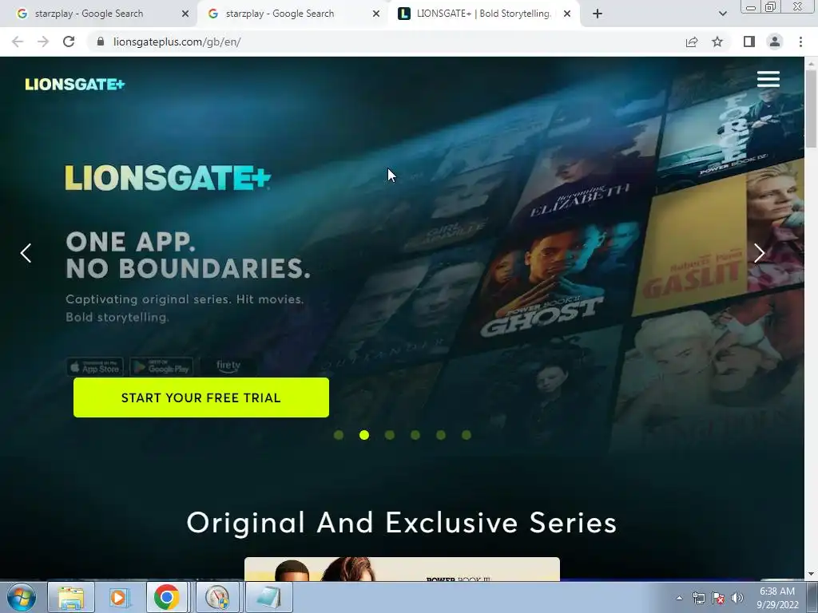
Task: Go to previous carousel slide arrow
Action: click(x=26, y=253)
